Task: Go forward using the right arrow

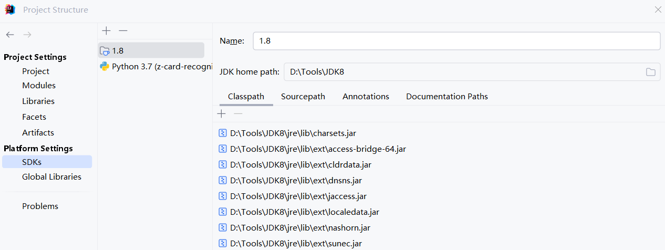Action: point(27,35)
